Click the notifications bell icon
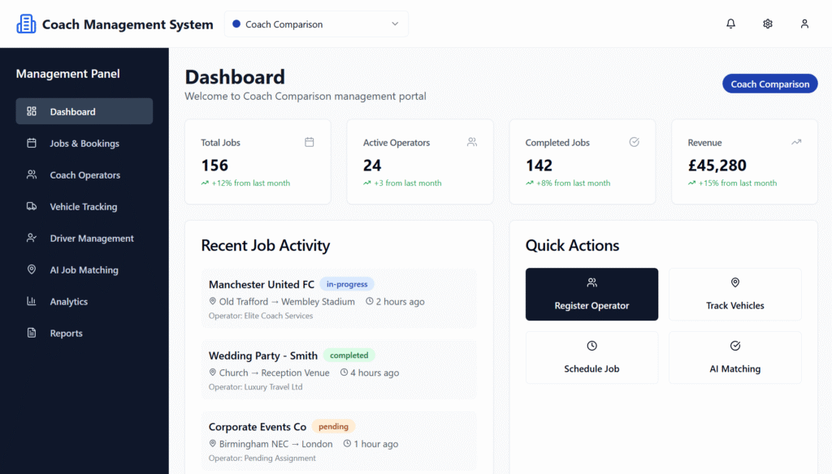The image size is (832, 474). tap(730, 24)
